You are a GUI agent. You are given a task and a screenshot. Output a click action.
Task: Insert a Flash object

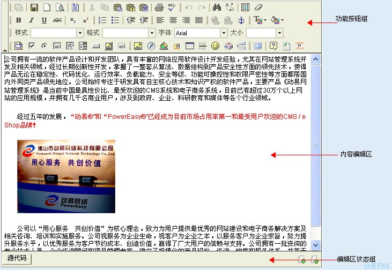151,46
